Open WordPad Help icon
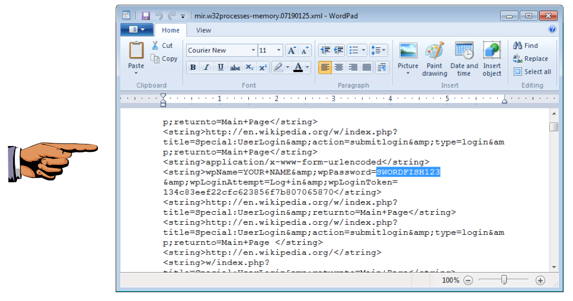 point(552,29)
